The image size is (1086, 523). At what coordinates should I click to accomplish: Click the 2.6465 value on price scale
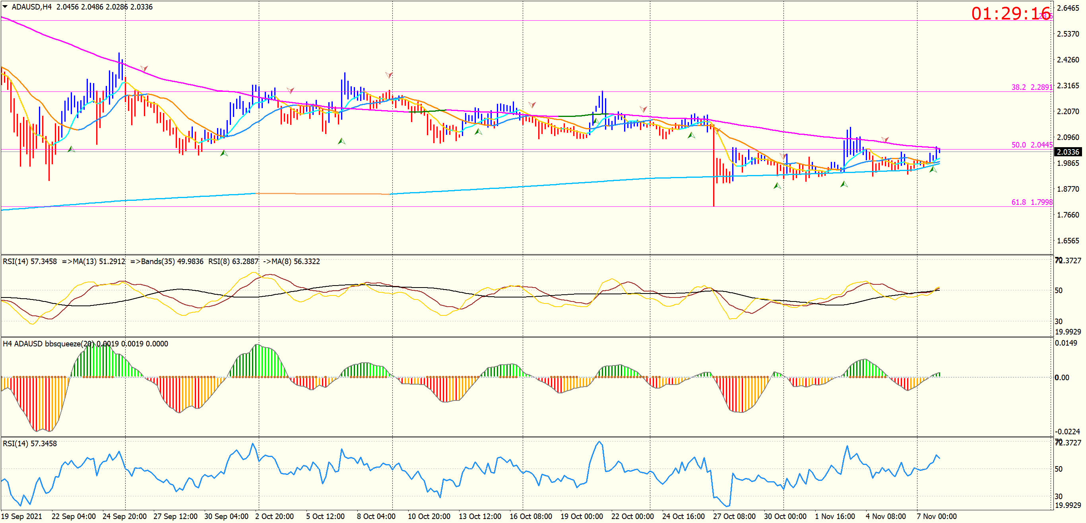coord(1067,8)
